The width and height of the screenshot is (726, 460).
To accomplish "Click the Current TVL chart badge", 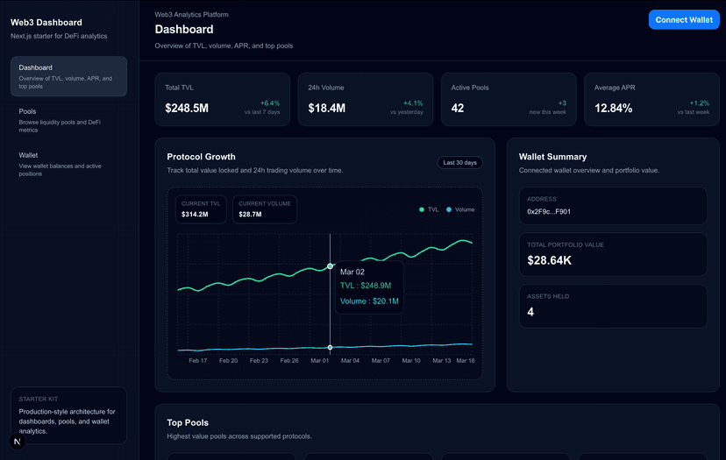I will tap(201, 209).
